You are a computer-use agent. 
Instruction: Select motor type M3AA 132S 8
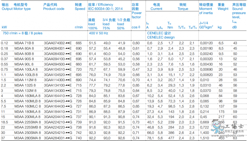[x=25, y=85]
